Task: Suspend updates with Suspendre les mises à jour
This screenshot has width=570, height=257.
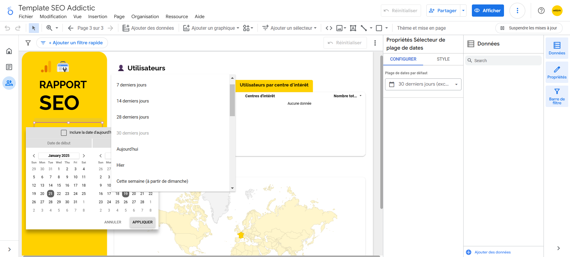Action: pos(529,28)
